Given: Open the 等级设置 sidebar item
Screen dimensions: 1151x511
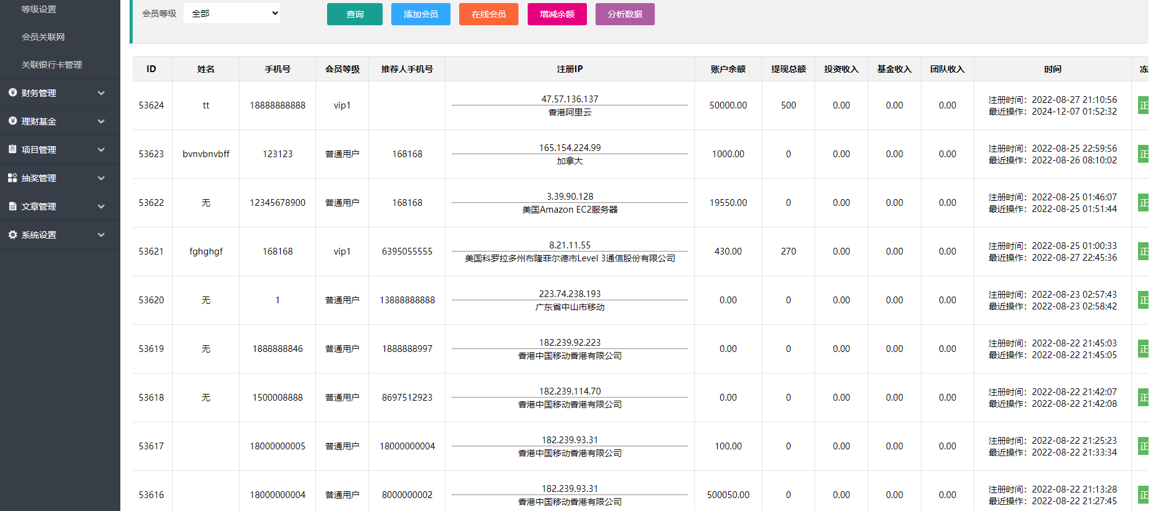Looking at the screenshot, I should [39, 9].
